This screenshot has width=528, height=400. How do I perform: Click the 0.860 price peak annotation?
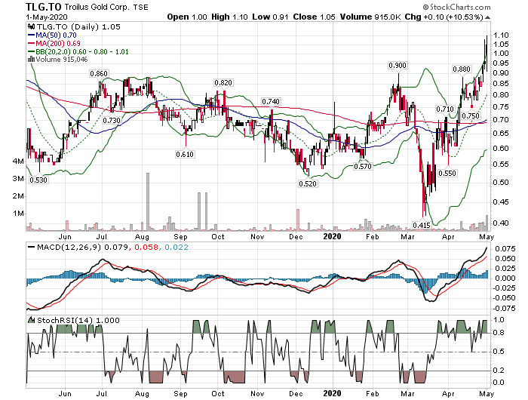pyautogui.click(x=99, y=74)
